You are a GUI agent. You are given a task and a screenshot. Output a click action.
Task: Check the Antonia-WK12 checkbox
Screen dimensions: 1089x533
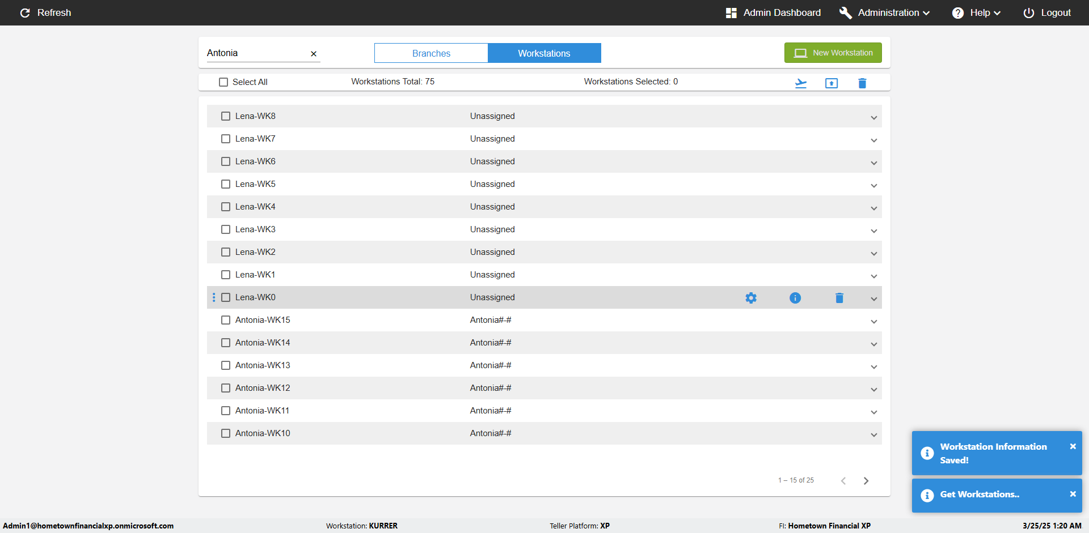[226, 388]
